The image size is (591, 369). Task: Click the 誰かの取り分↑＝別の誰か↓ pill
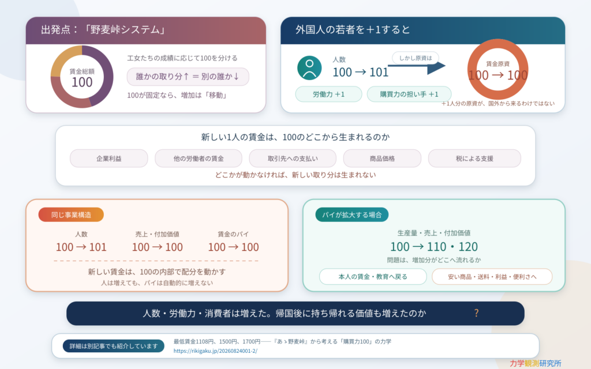[188, 77]
